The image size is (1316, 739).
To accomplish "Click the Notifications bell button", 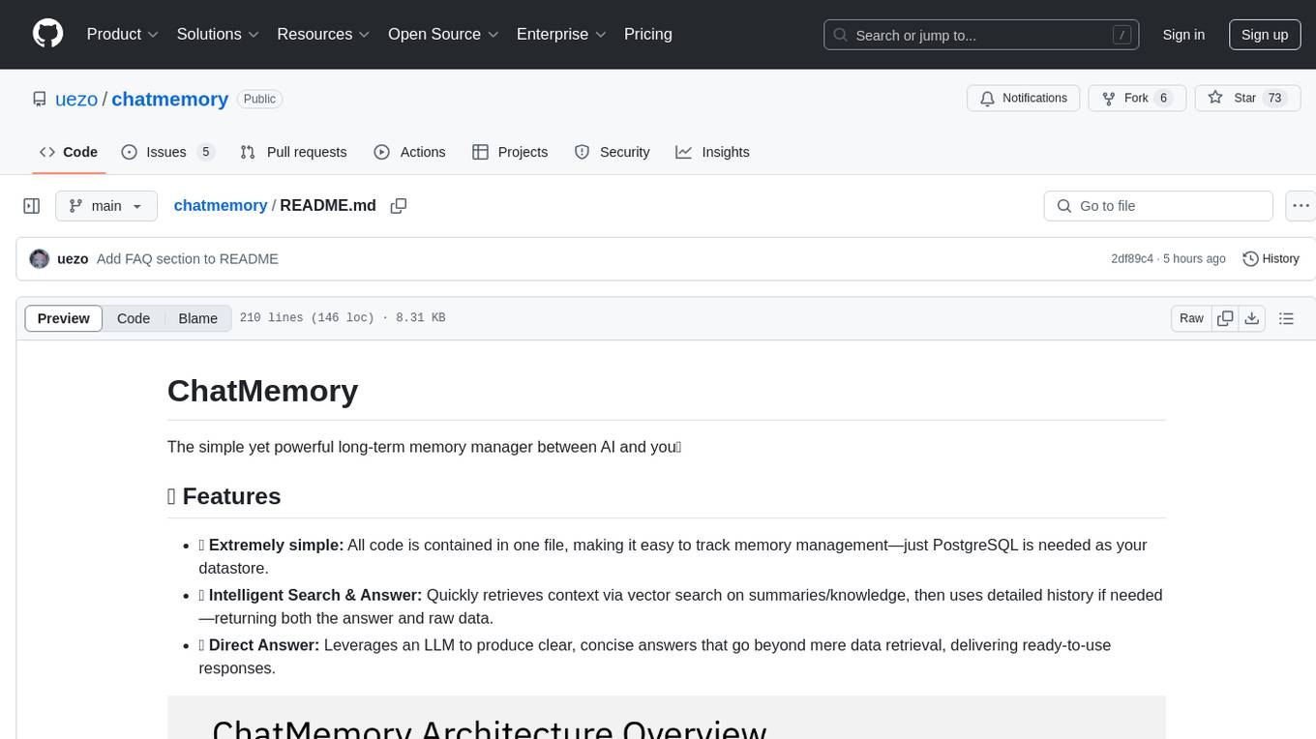I will click(1024, 98).
